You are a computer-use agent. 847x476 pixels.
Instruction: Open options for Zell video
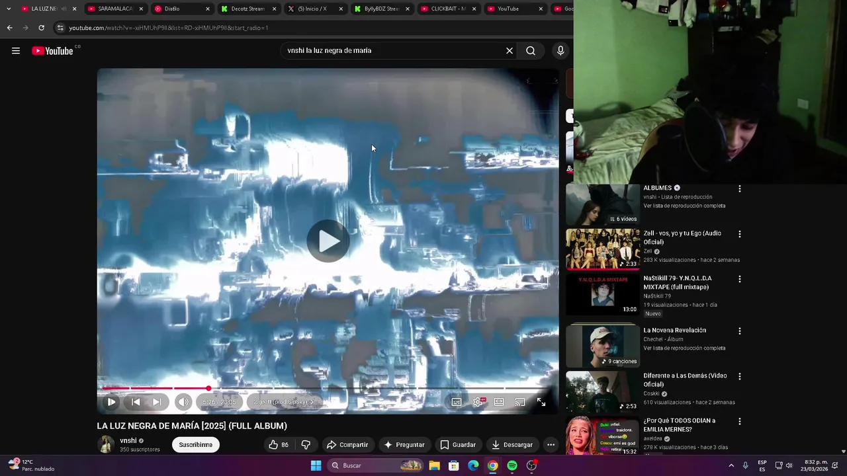(x=740, y=234)
